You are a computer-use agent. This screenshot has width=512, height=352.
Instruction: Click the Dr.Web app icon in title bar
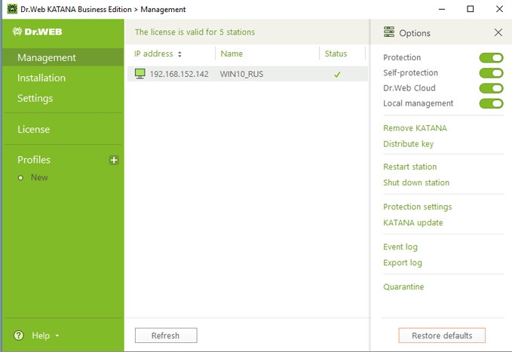click(x=12, y=9)
